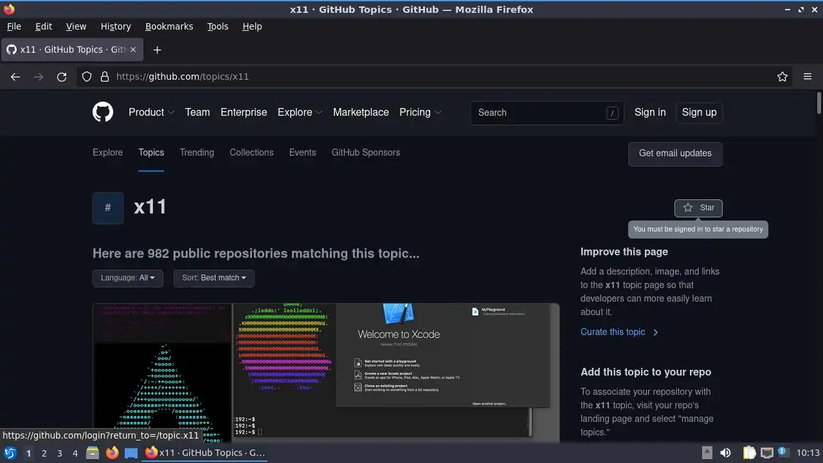Switch to workspace 3
This screenshot has height=463, width=823.
59,453
